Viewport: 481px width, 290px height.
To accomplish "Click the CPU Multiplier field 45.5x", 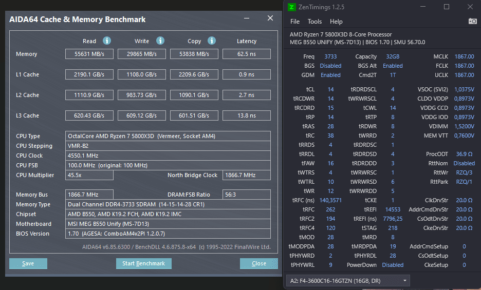I will click(89, 175).
